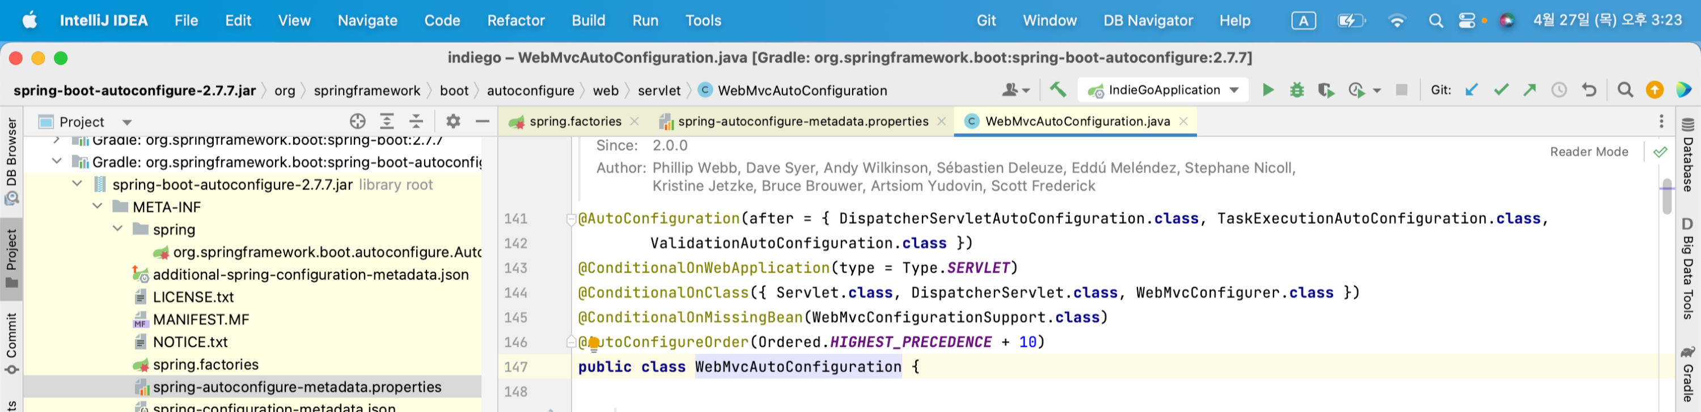1701x412 pixels.
Task: Open Git history clock icon
Action: (x=1559, y=90)
